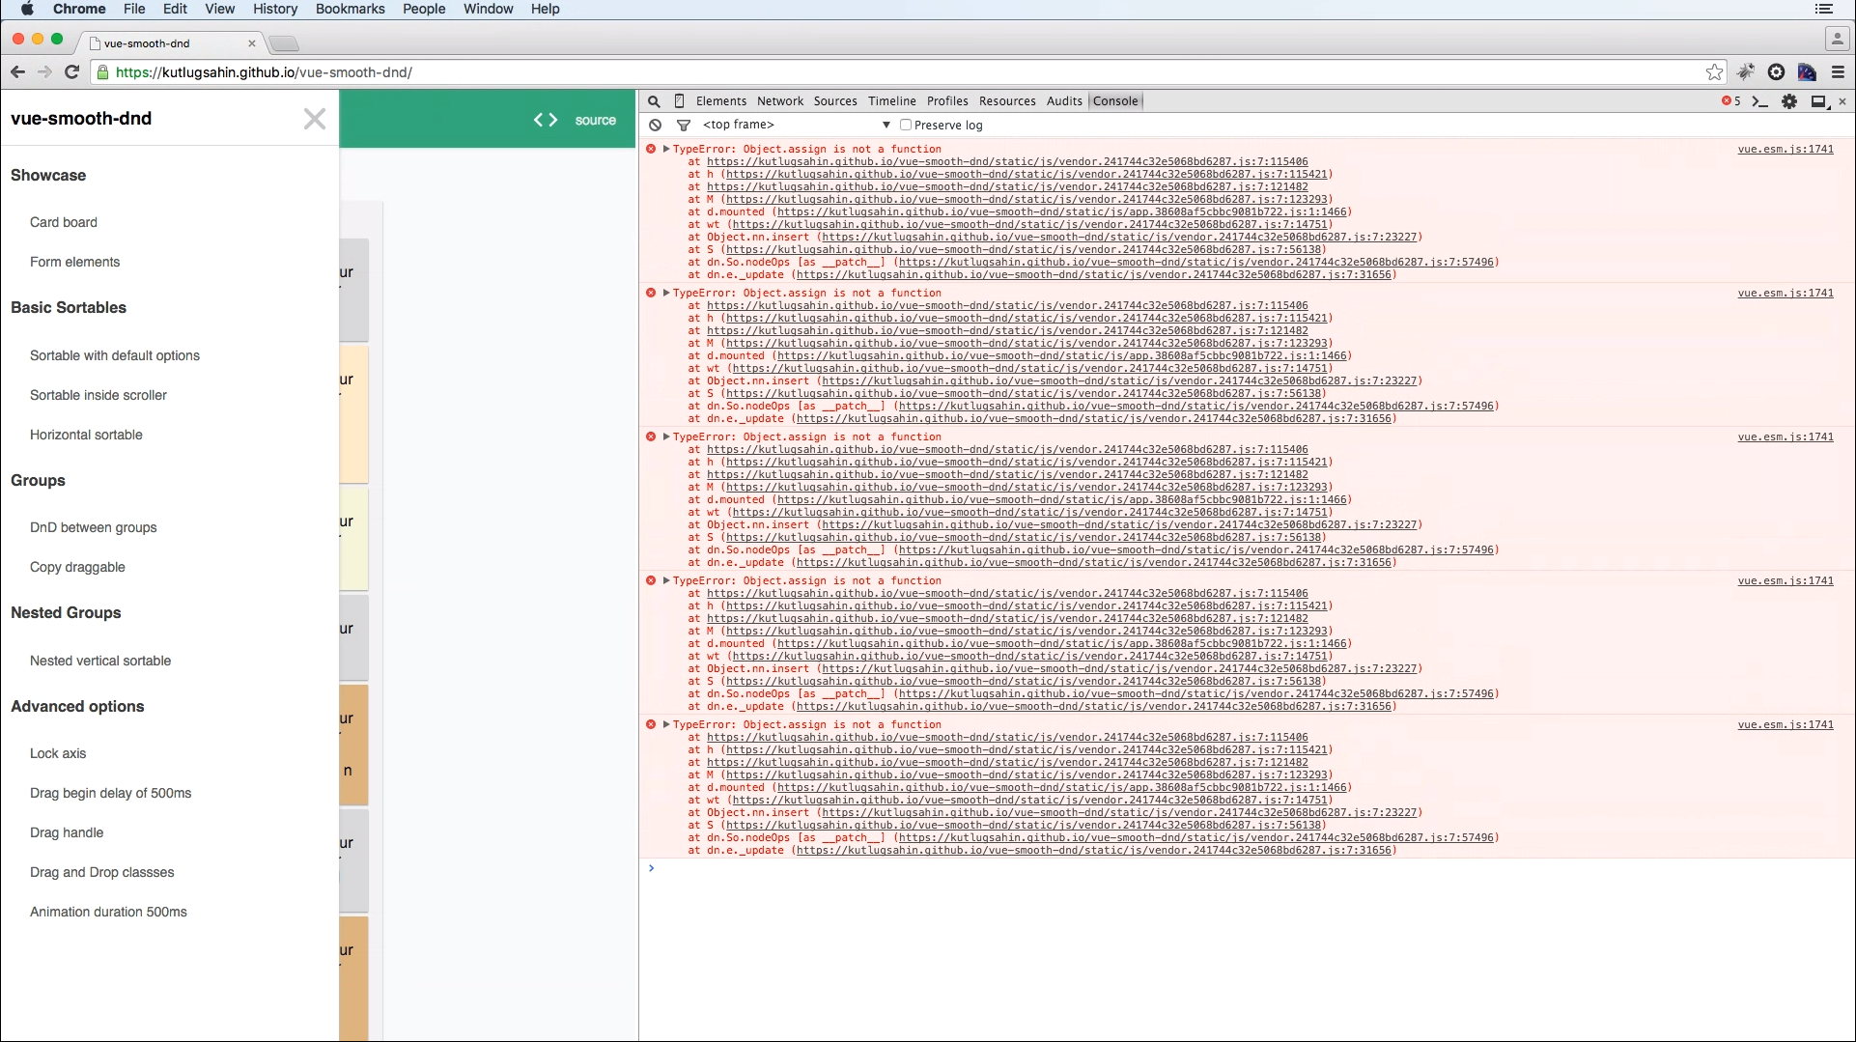Image resolution: width=1856 pixels, height=1042 pixels.
Task: Open the Chrome hamburger menu
Action: (1838, 72)
